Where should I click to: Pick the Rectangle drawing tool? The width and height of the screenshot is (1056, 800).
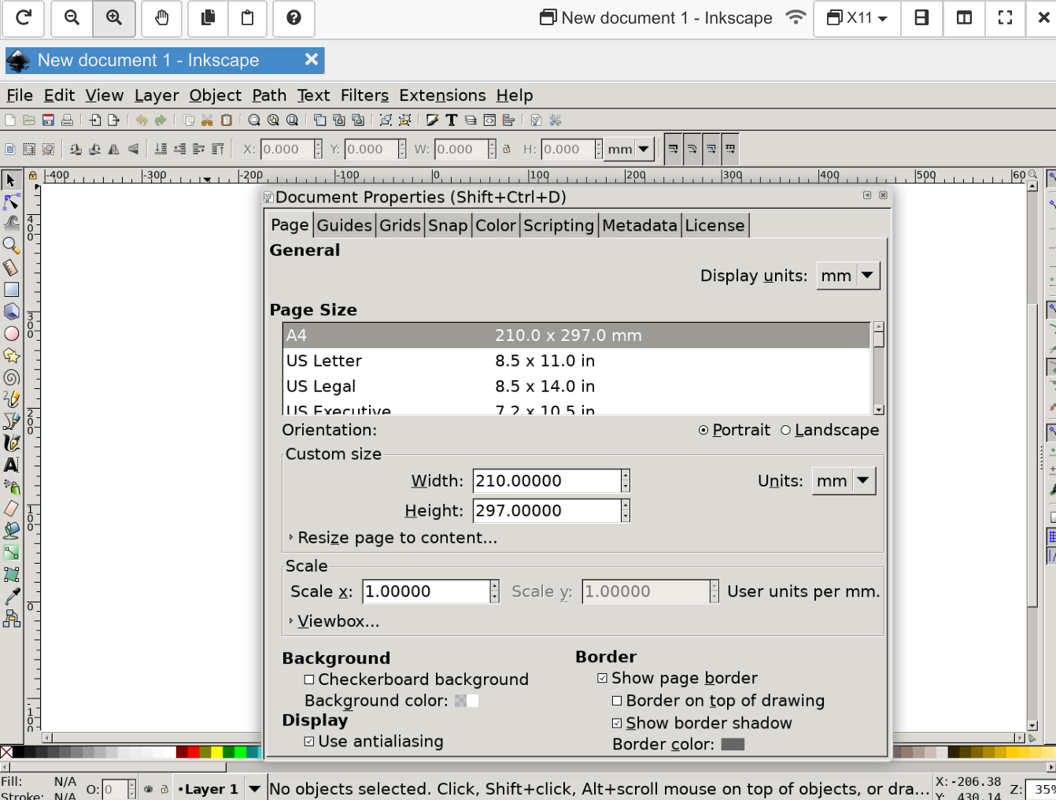(x=11, y=290)
